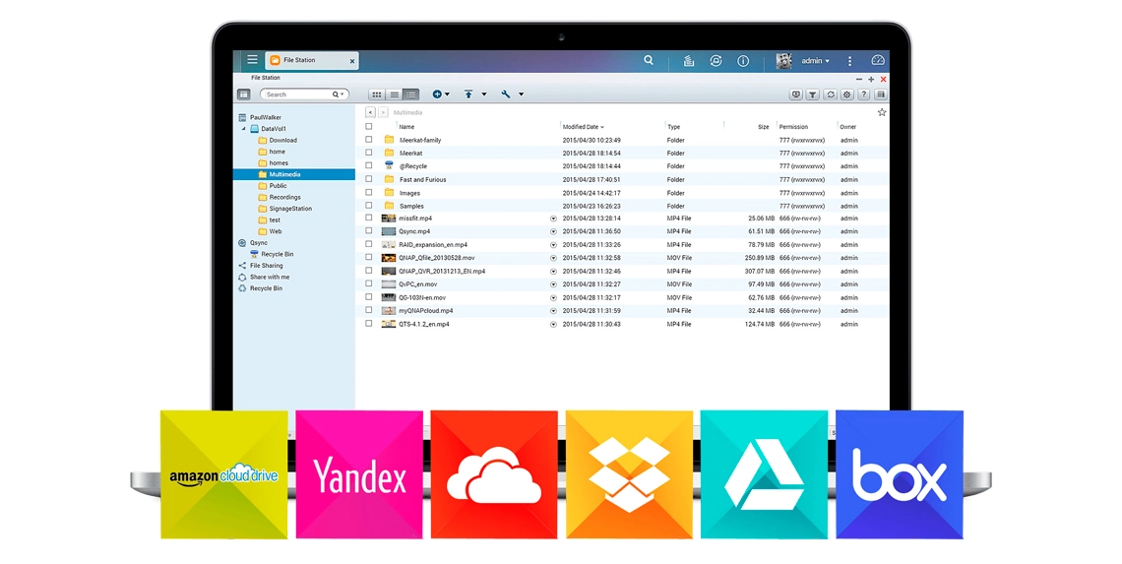
Task: Open the action dropdown for QNAP_Qfile_20130528.mov
Action: pos(553,258)
